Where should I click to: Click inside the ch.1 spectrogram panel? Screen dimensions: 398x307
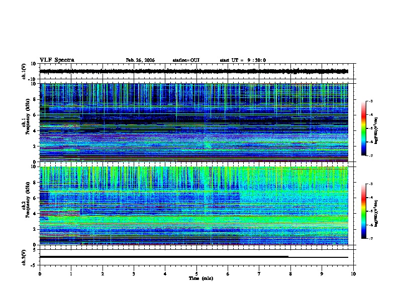click(x=194, y=122)
